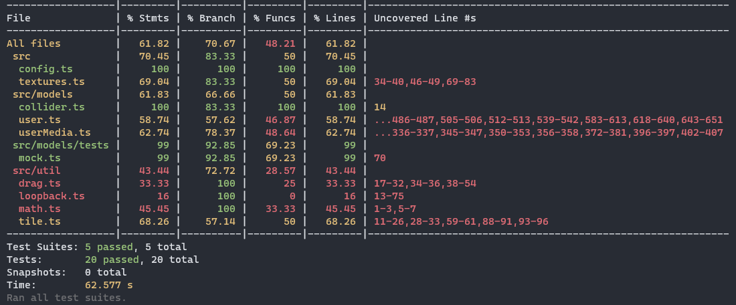This screenshot has height=305, width=736.
Task: Select the 'All files' row label
Action: coord(33,43)
